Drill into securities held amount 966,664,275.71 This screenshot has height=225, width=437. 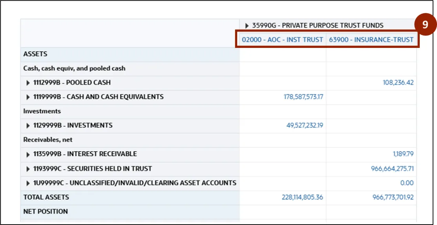(x=392, y=169)
